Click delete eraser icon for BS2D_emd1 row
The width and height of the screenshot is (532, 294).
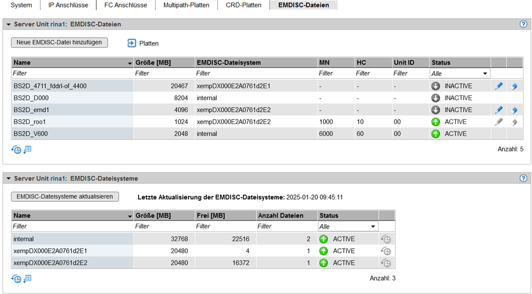click(x=514, y=110)
